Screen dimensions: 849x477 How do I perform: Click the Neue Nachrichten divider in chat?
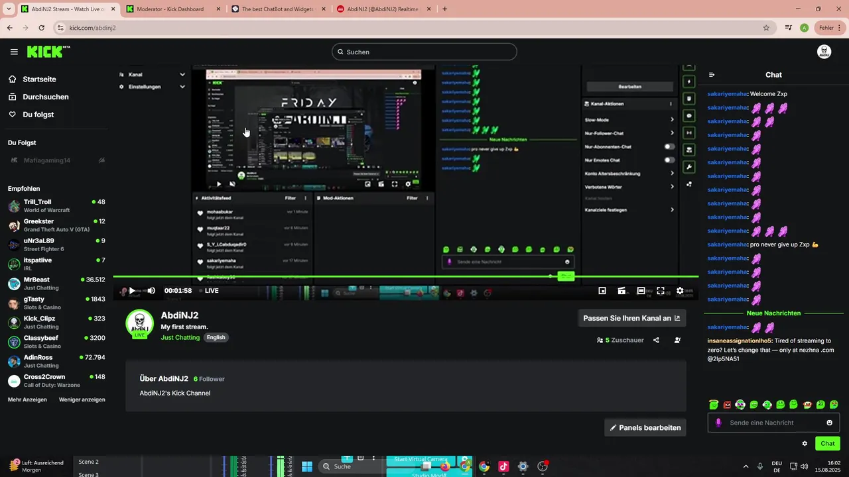773,313
